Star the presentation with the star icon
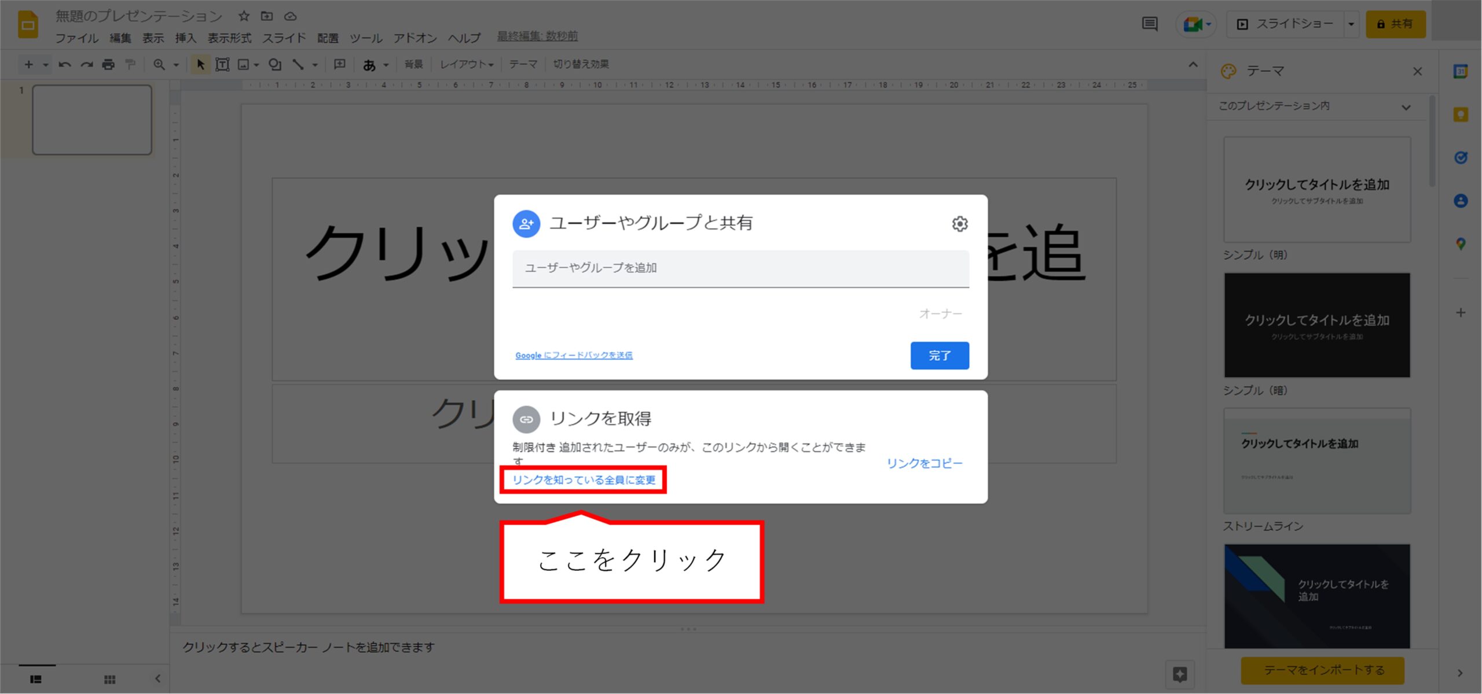The image size is (1482, 694). (x=244, y=16)
